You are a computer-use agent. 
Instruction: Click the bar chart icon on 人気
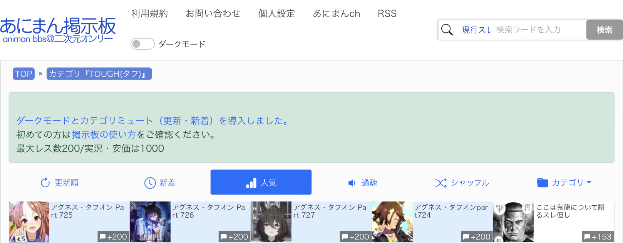tap(251, 183)
